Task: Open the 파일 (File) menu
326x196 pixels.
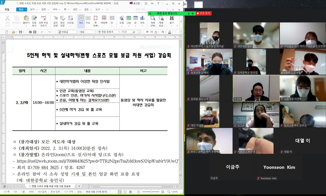Action: [x=7, y=10]
